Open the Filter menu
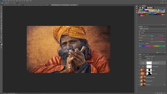 (20, 1)
